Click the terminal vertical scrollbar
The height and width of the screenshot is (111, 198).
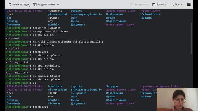(191, 39)
